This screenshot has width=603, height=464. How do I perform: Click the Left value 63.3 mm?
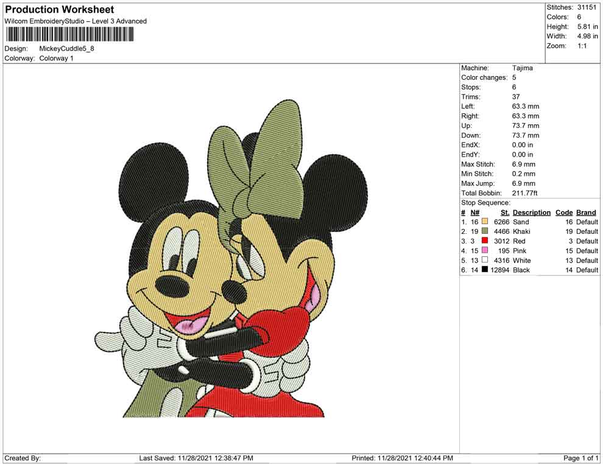click(525, 107)
